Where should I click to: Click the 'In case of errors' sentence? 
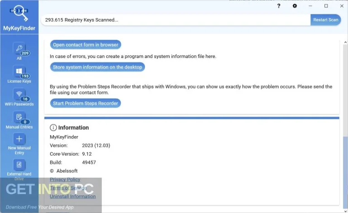133,56
